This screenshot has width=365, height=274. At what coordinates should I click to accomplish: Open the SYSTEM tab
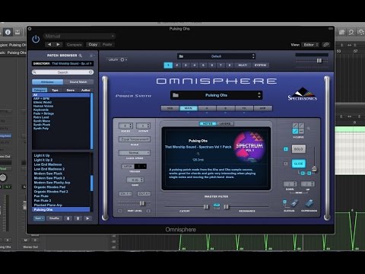pos(260,65)
